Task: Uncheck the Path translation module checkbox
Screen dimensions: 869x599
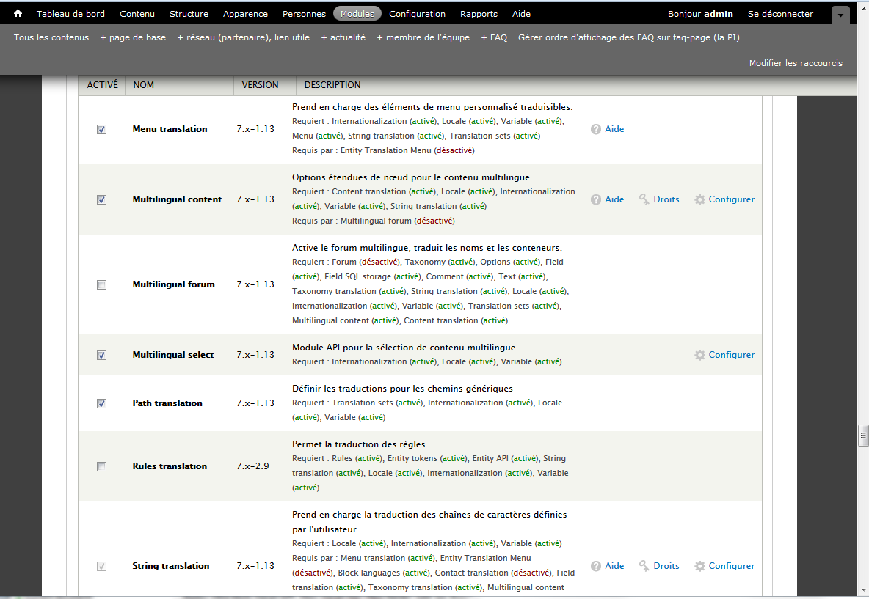Action: pyautogui.click(x=102, y=403)
